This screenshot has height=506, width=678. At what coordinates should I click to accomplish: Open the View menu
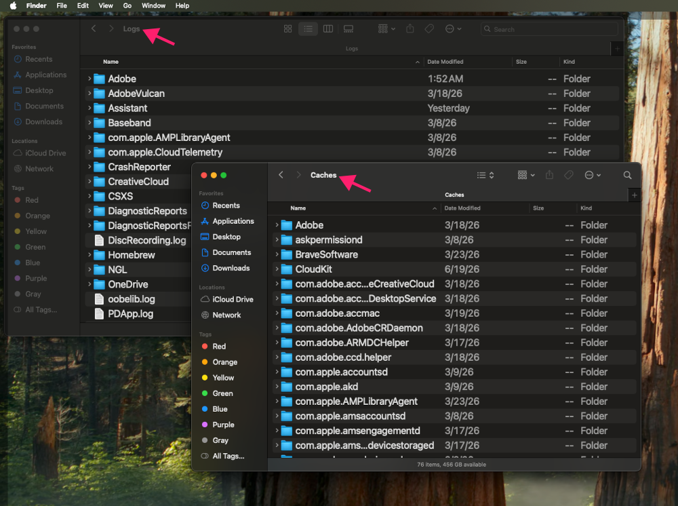point(106,5)
